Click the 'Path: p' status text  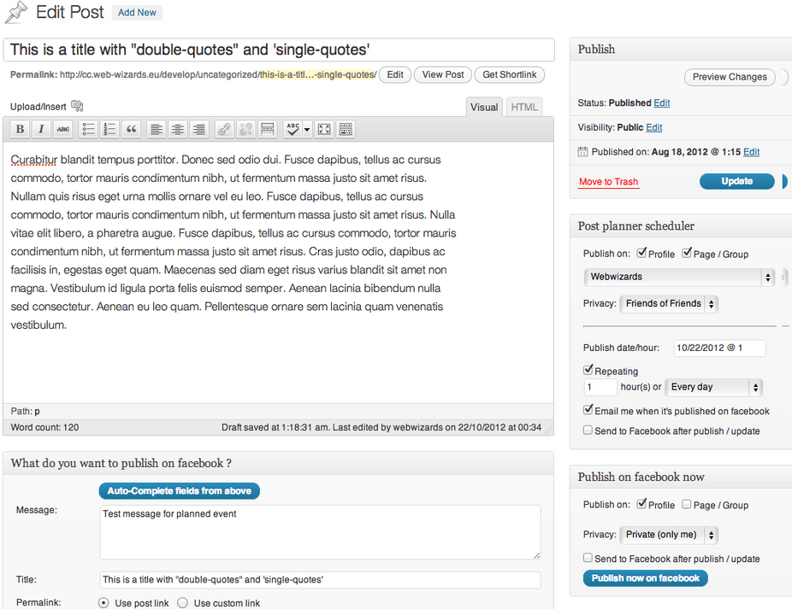pos(26,411)
